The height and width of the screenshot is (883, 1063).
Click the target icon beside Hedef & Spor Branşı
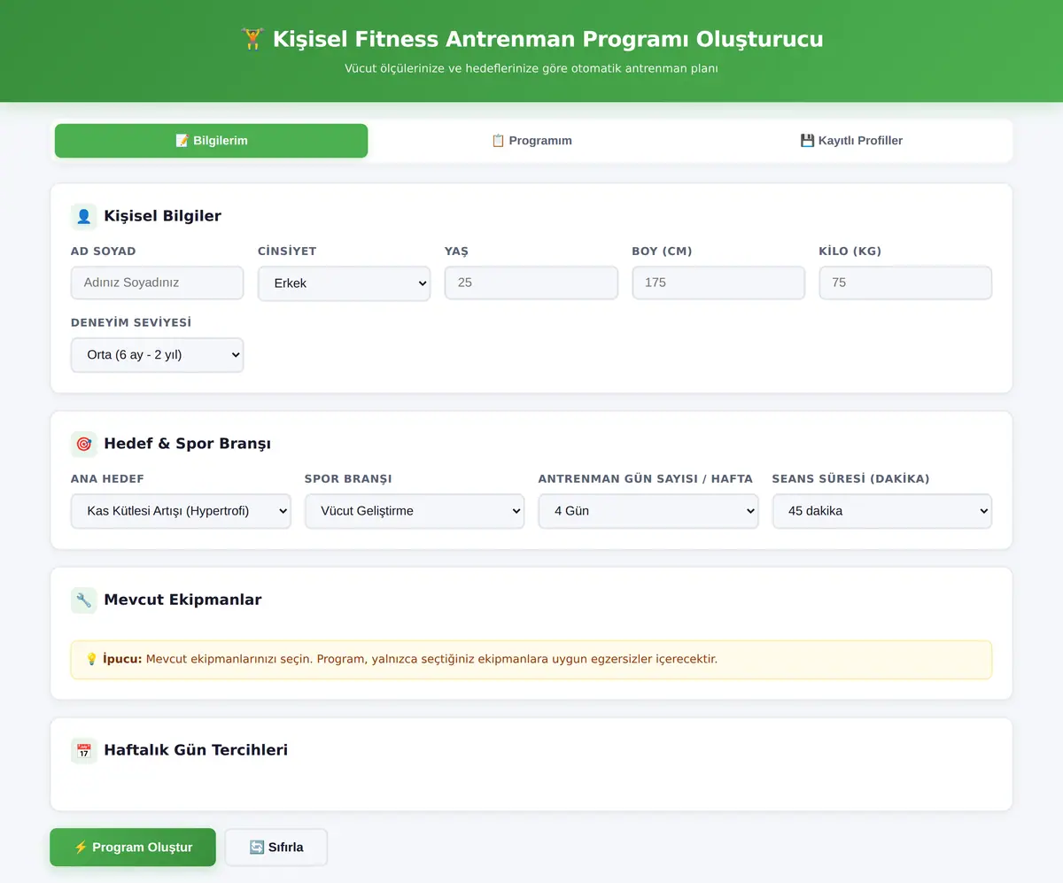(x=84, y=444)
